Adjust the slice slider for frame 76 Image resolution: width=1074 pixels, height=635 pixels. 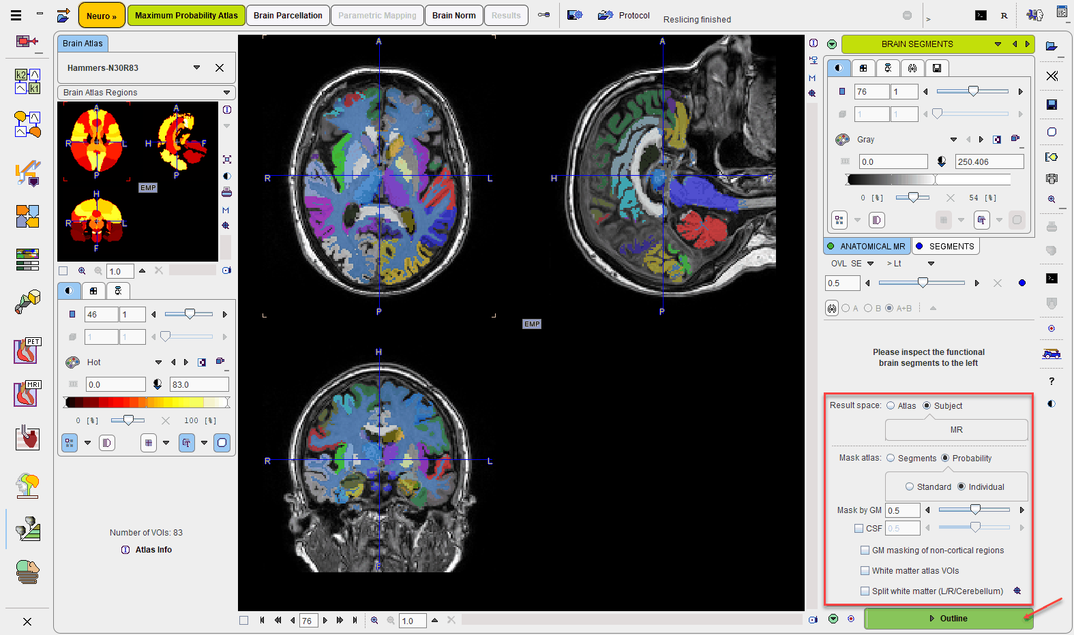[973, 91]
